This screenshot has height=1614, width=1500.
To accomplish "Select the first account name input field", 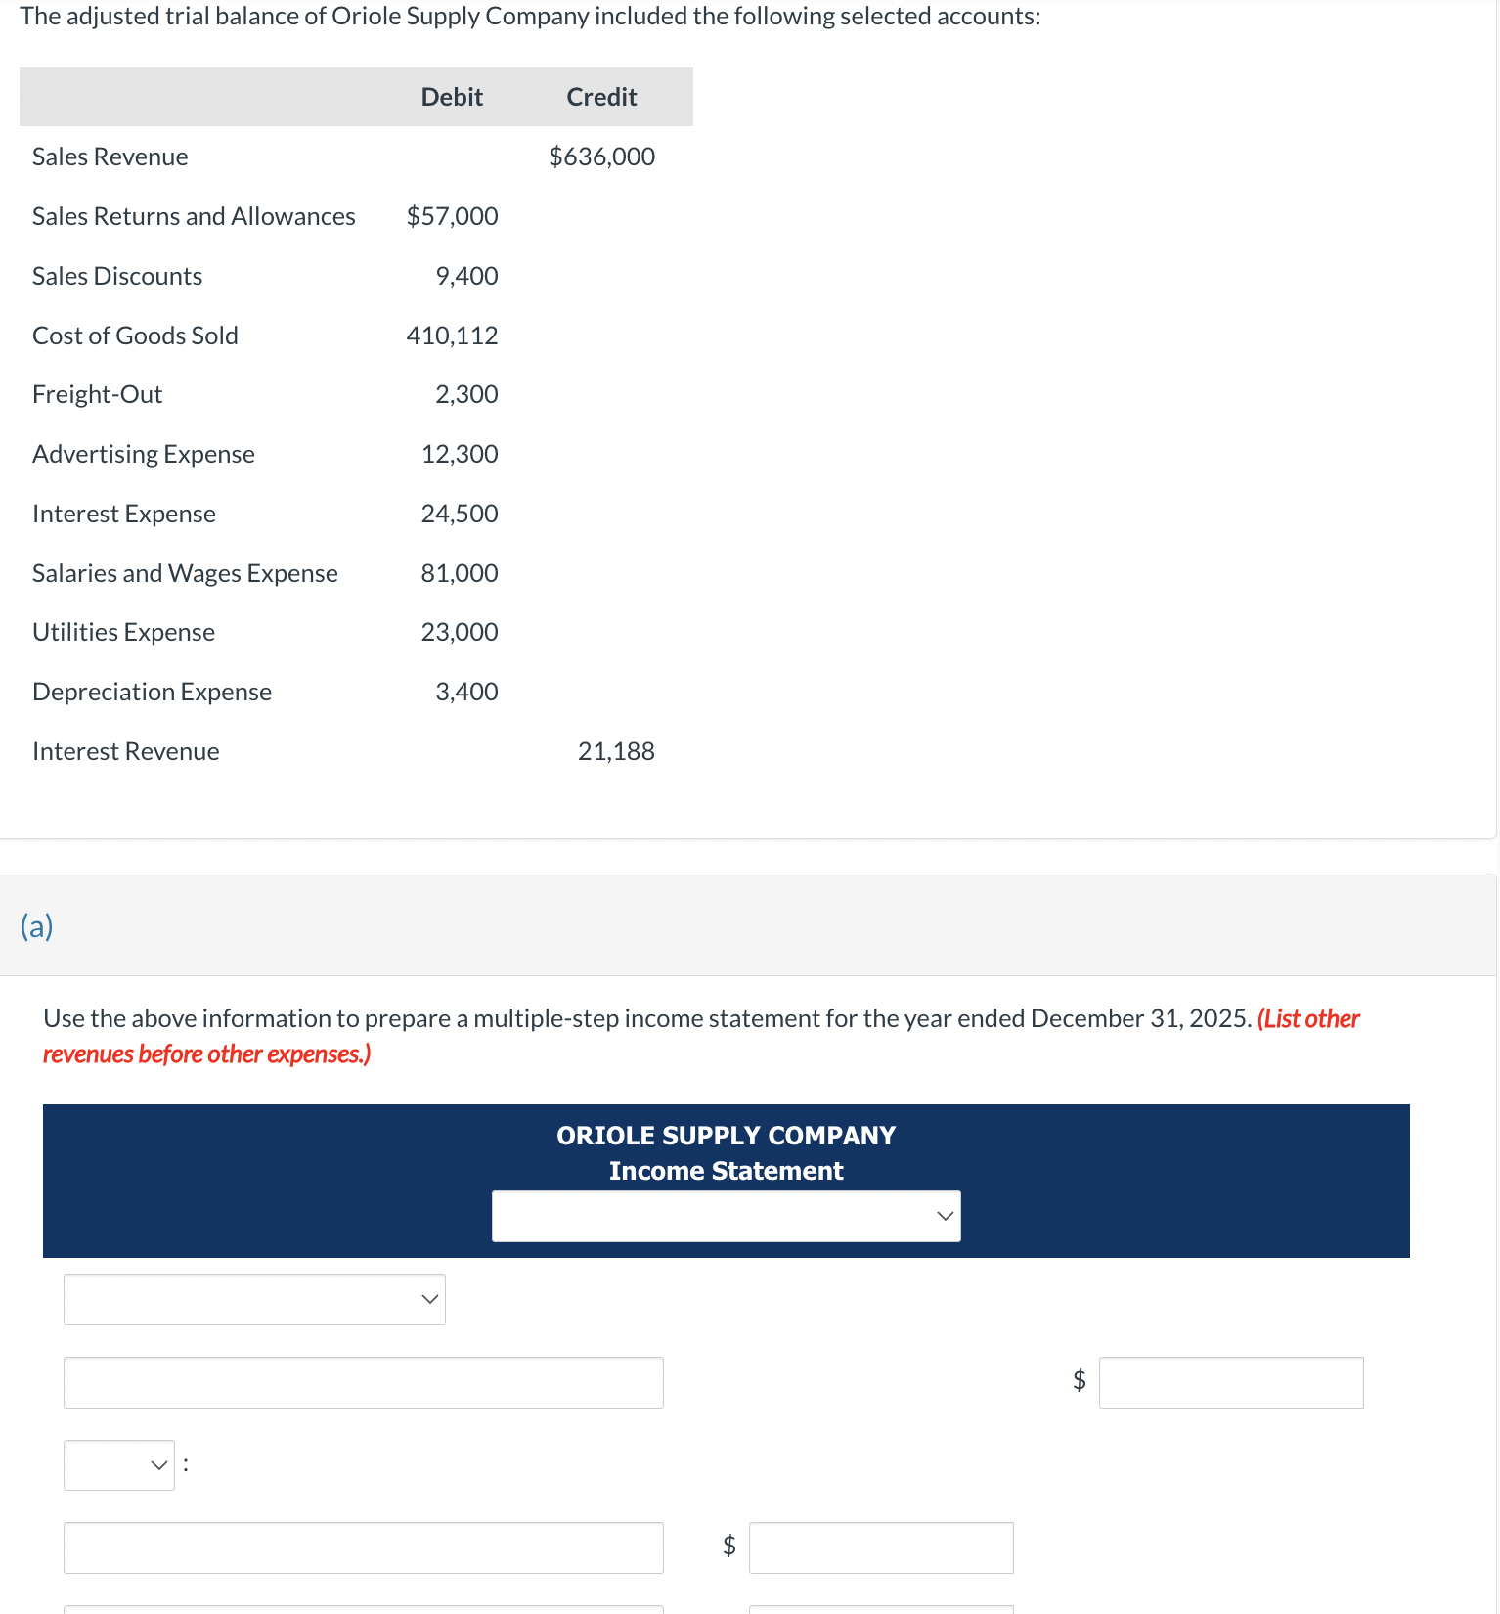I will [x=363, y=1382].
